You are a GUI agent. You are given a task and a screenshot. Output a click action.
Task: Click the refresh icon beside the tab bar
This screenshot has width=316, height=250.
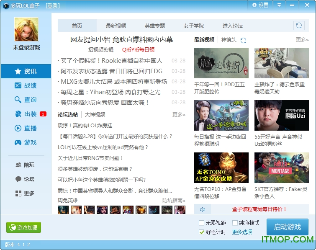click(x=299, y=26)
